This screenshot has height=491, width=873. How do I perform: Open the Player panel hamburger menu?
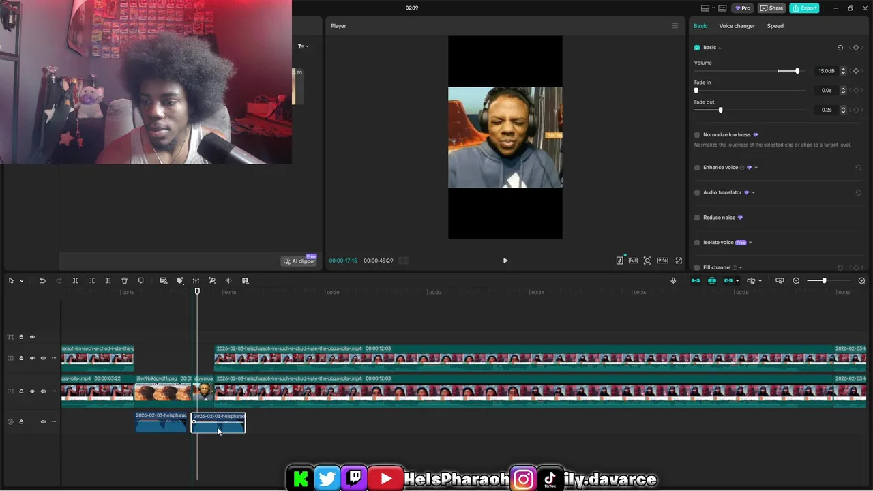pyautogui.click(x=675, y=26)
